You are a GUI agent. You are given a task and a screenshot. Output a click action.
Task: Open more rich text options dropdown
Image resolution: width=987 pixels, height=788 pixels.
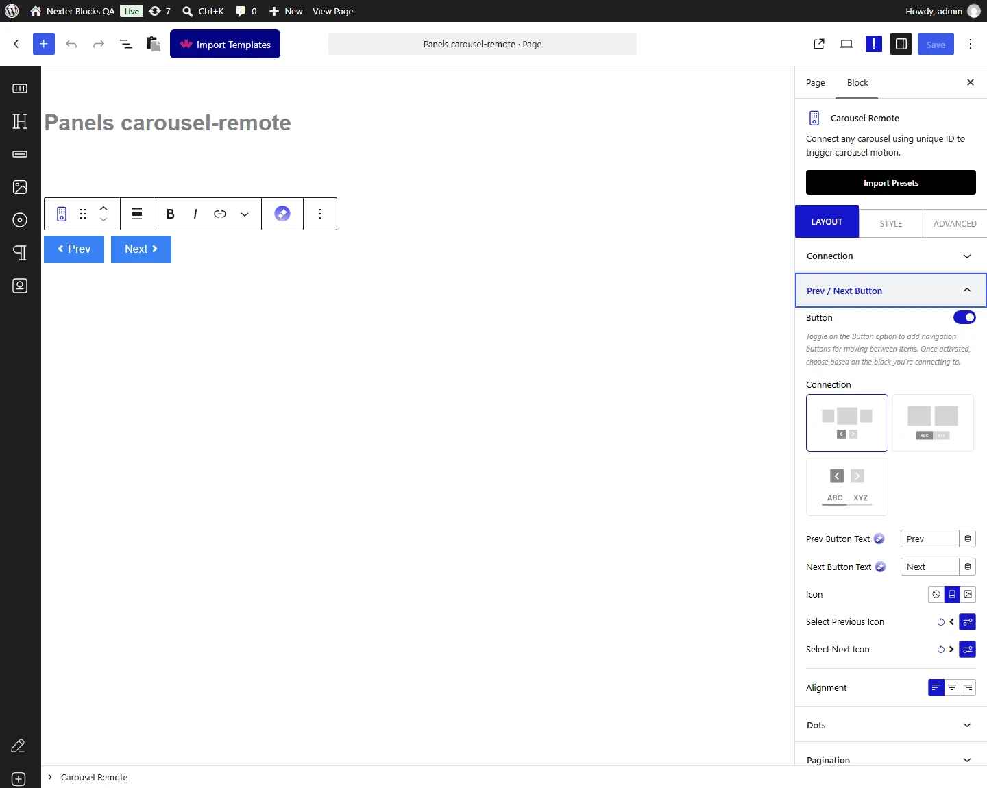[x=245, y=214]
